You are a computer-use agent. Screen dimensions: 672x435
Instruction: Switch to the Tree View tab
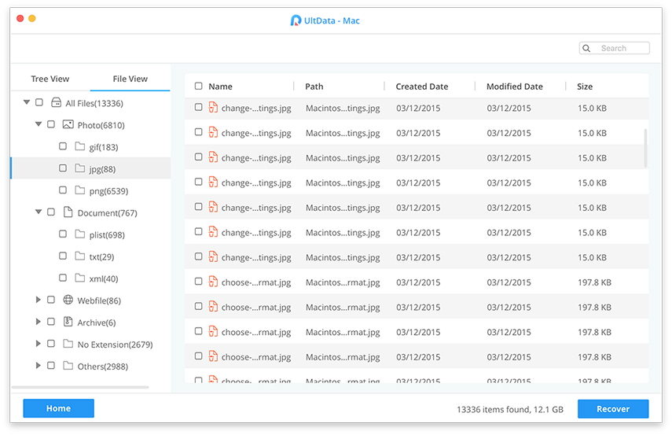tap(50, 79)
